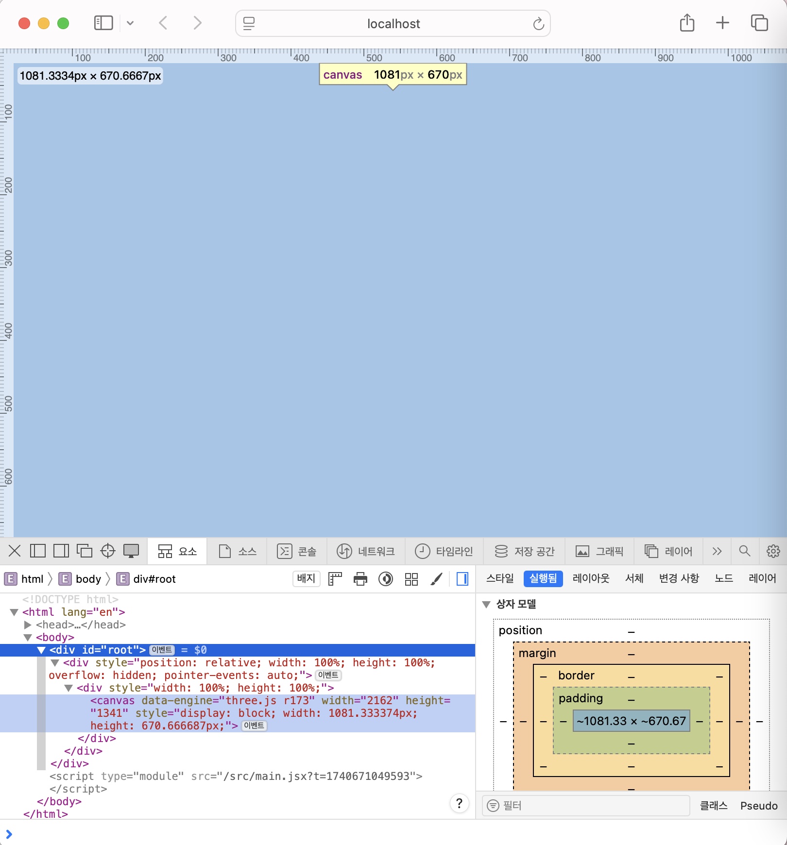Toggle paint flashing brush icon
787x845 pixels.
pyautogui.click(x=437, y=579)
